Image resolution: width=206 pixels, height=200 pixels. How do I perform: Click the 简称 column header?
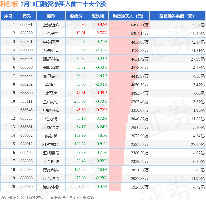51,16
